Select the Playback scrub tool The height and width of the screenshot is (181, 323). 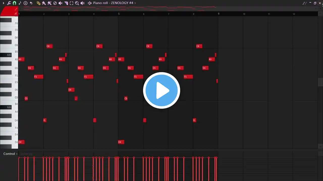pos(83,3)
